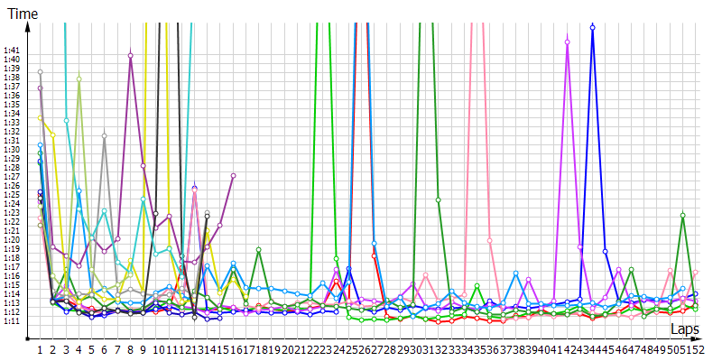
Task: Click the Laps axis title
Action: (x=685, y=333)
